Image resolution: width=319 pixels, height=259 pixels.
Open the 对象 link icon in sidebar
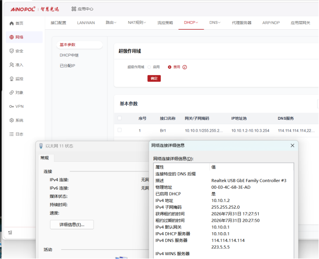(11, 92)
